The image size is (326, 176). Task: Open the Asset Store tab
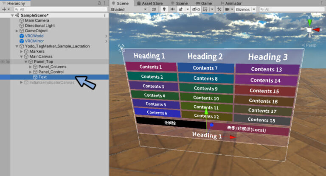(150, 3)
